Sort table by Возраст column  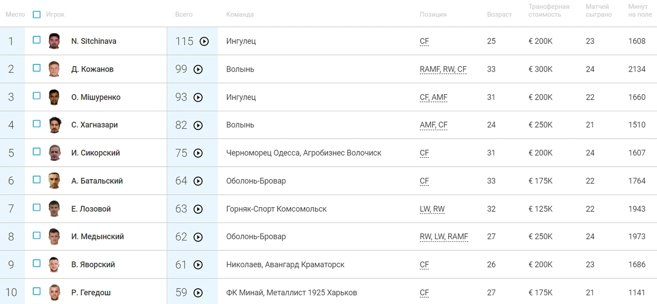click(x=499, y=14)
